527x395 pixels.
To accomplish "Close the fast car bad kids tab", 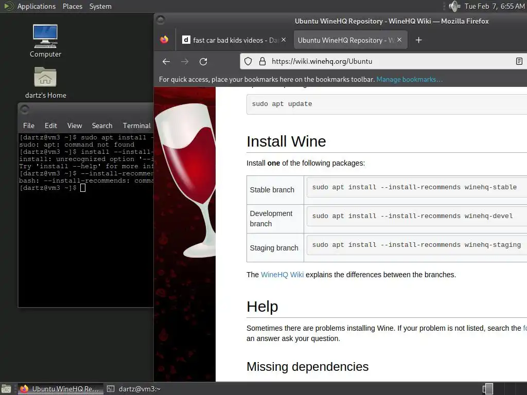I will (284, 40).
